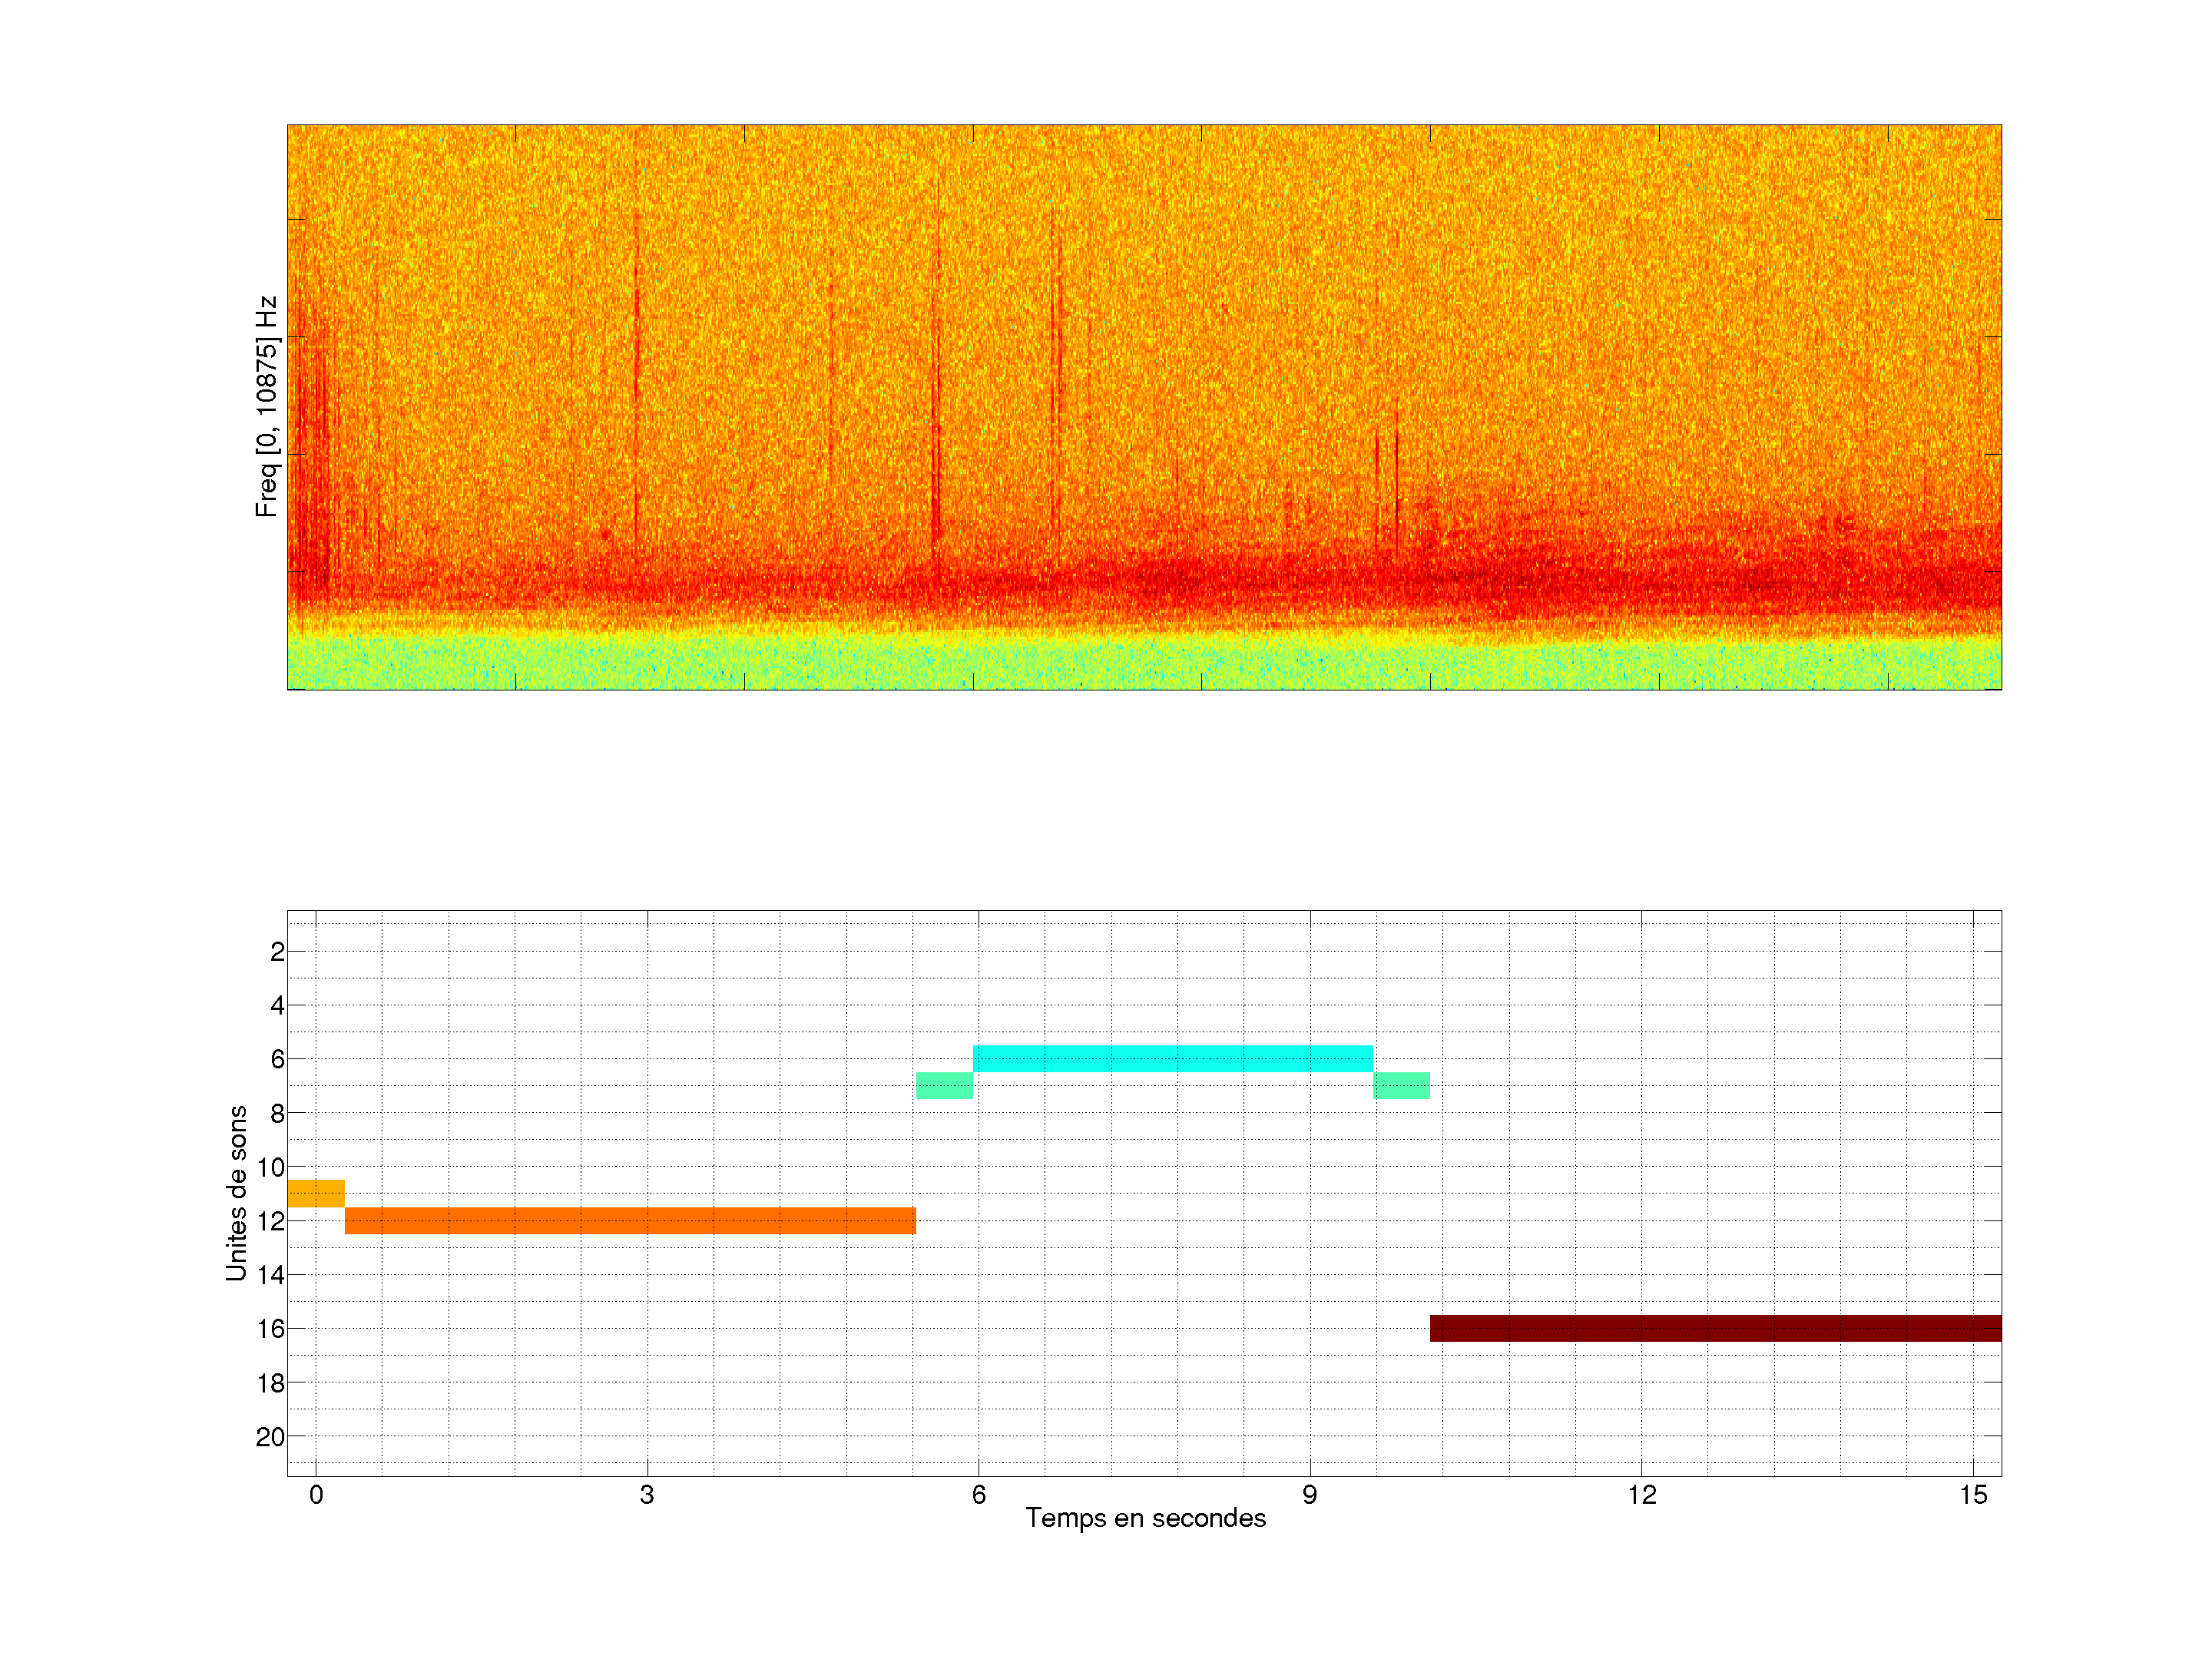2212x1659 pixels.
Task: Click the x-axis tick label 6
Action: [978, 1495]
